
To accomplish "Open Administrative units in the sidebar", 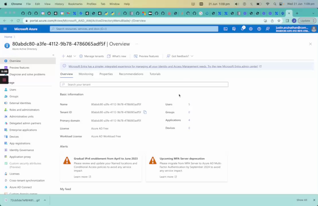I will click(21, 116).
